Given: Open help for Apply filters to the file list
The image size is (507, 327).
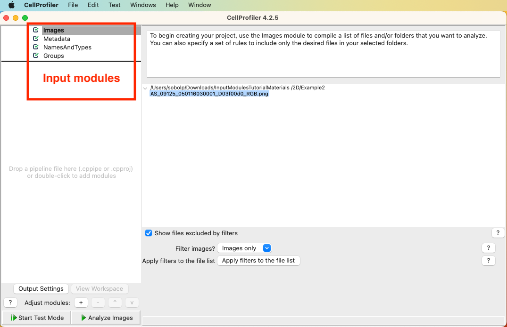Looking at the screenshot, I should click(x=488, y=261).
